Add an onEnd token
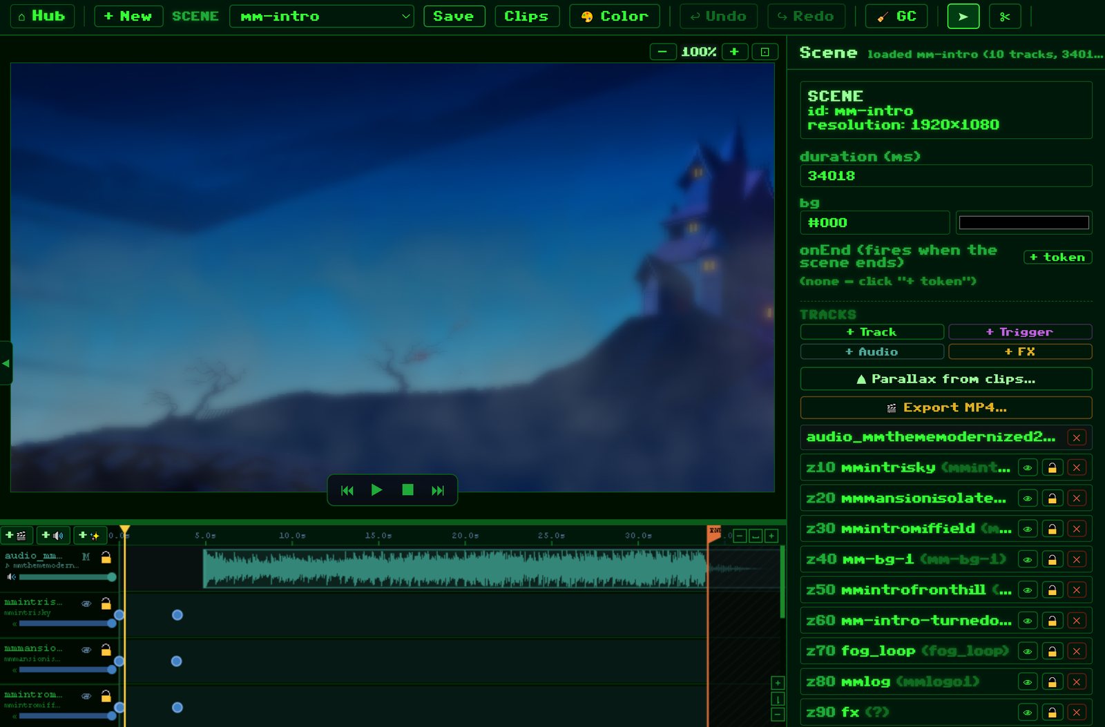 point(1057,258)
